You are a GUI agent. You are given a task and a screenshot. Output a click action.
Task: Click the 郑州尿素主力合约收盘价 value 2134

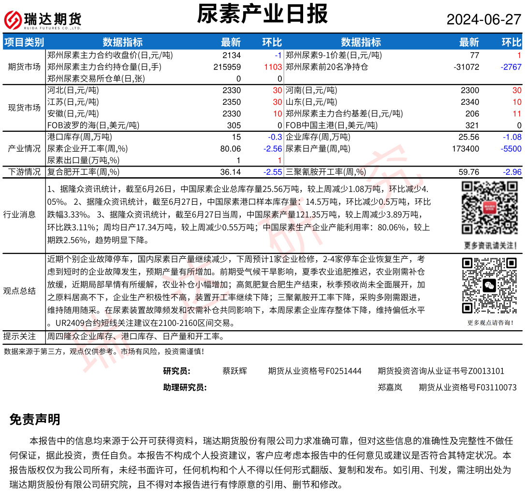coord(231,56)
